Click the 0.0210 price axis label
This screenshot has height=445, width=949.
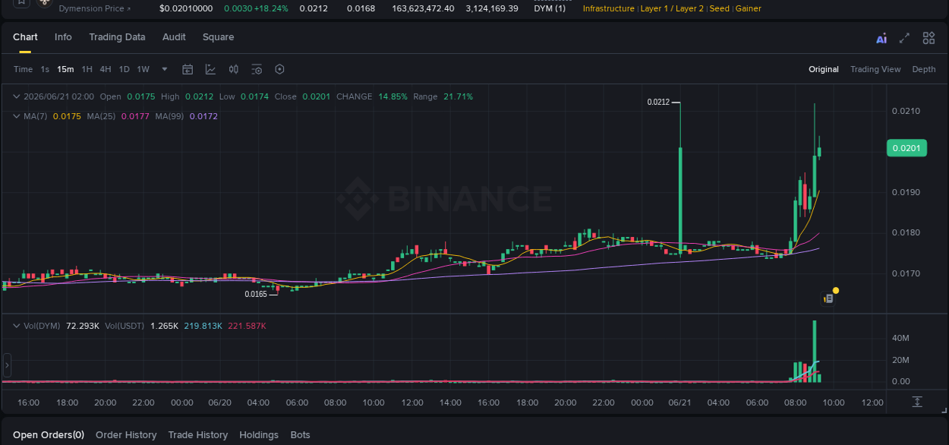906,111
